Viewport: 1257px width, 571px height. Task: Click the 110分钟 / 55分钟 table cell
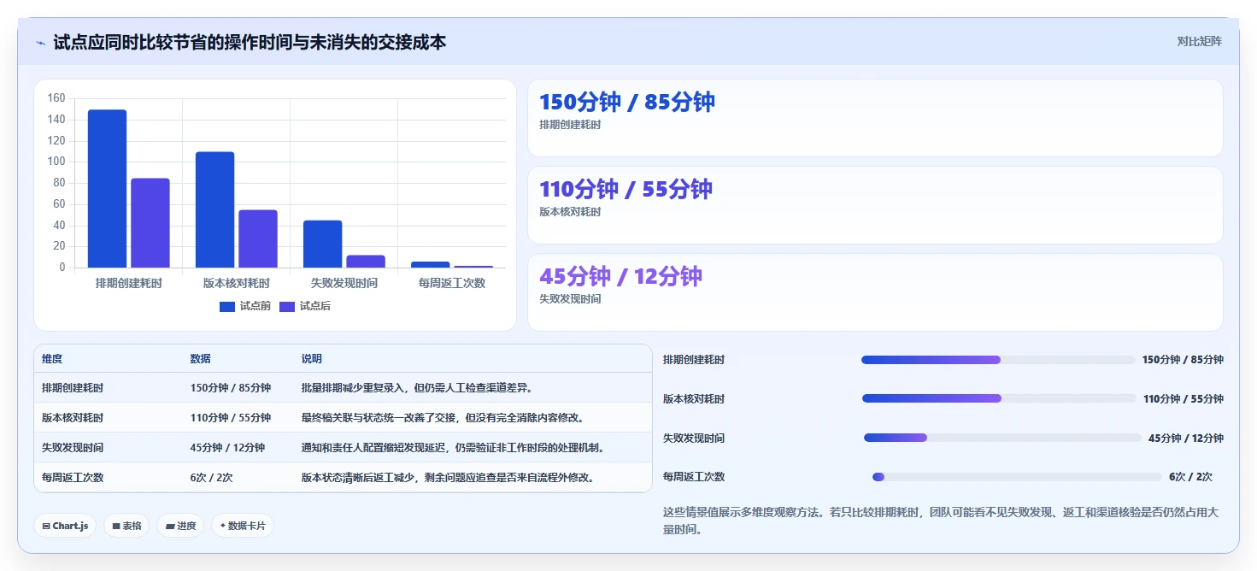(231, 418)
